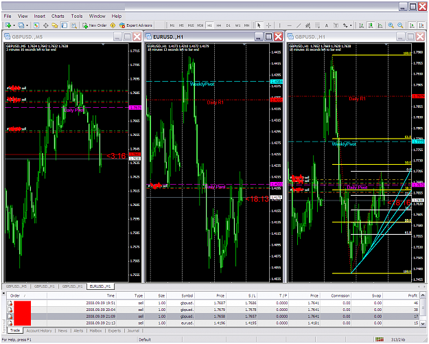Viewport: 429px width, 344px height.
Task: Click the Zoom In magnifier
Action: click(391, 25)
